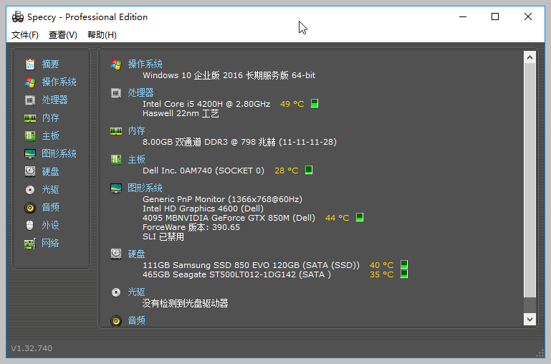Click the 465GB Seagate ST500LT012 text line
Viewport: 551px width, 364px height.
point(236,274)
